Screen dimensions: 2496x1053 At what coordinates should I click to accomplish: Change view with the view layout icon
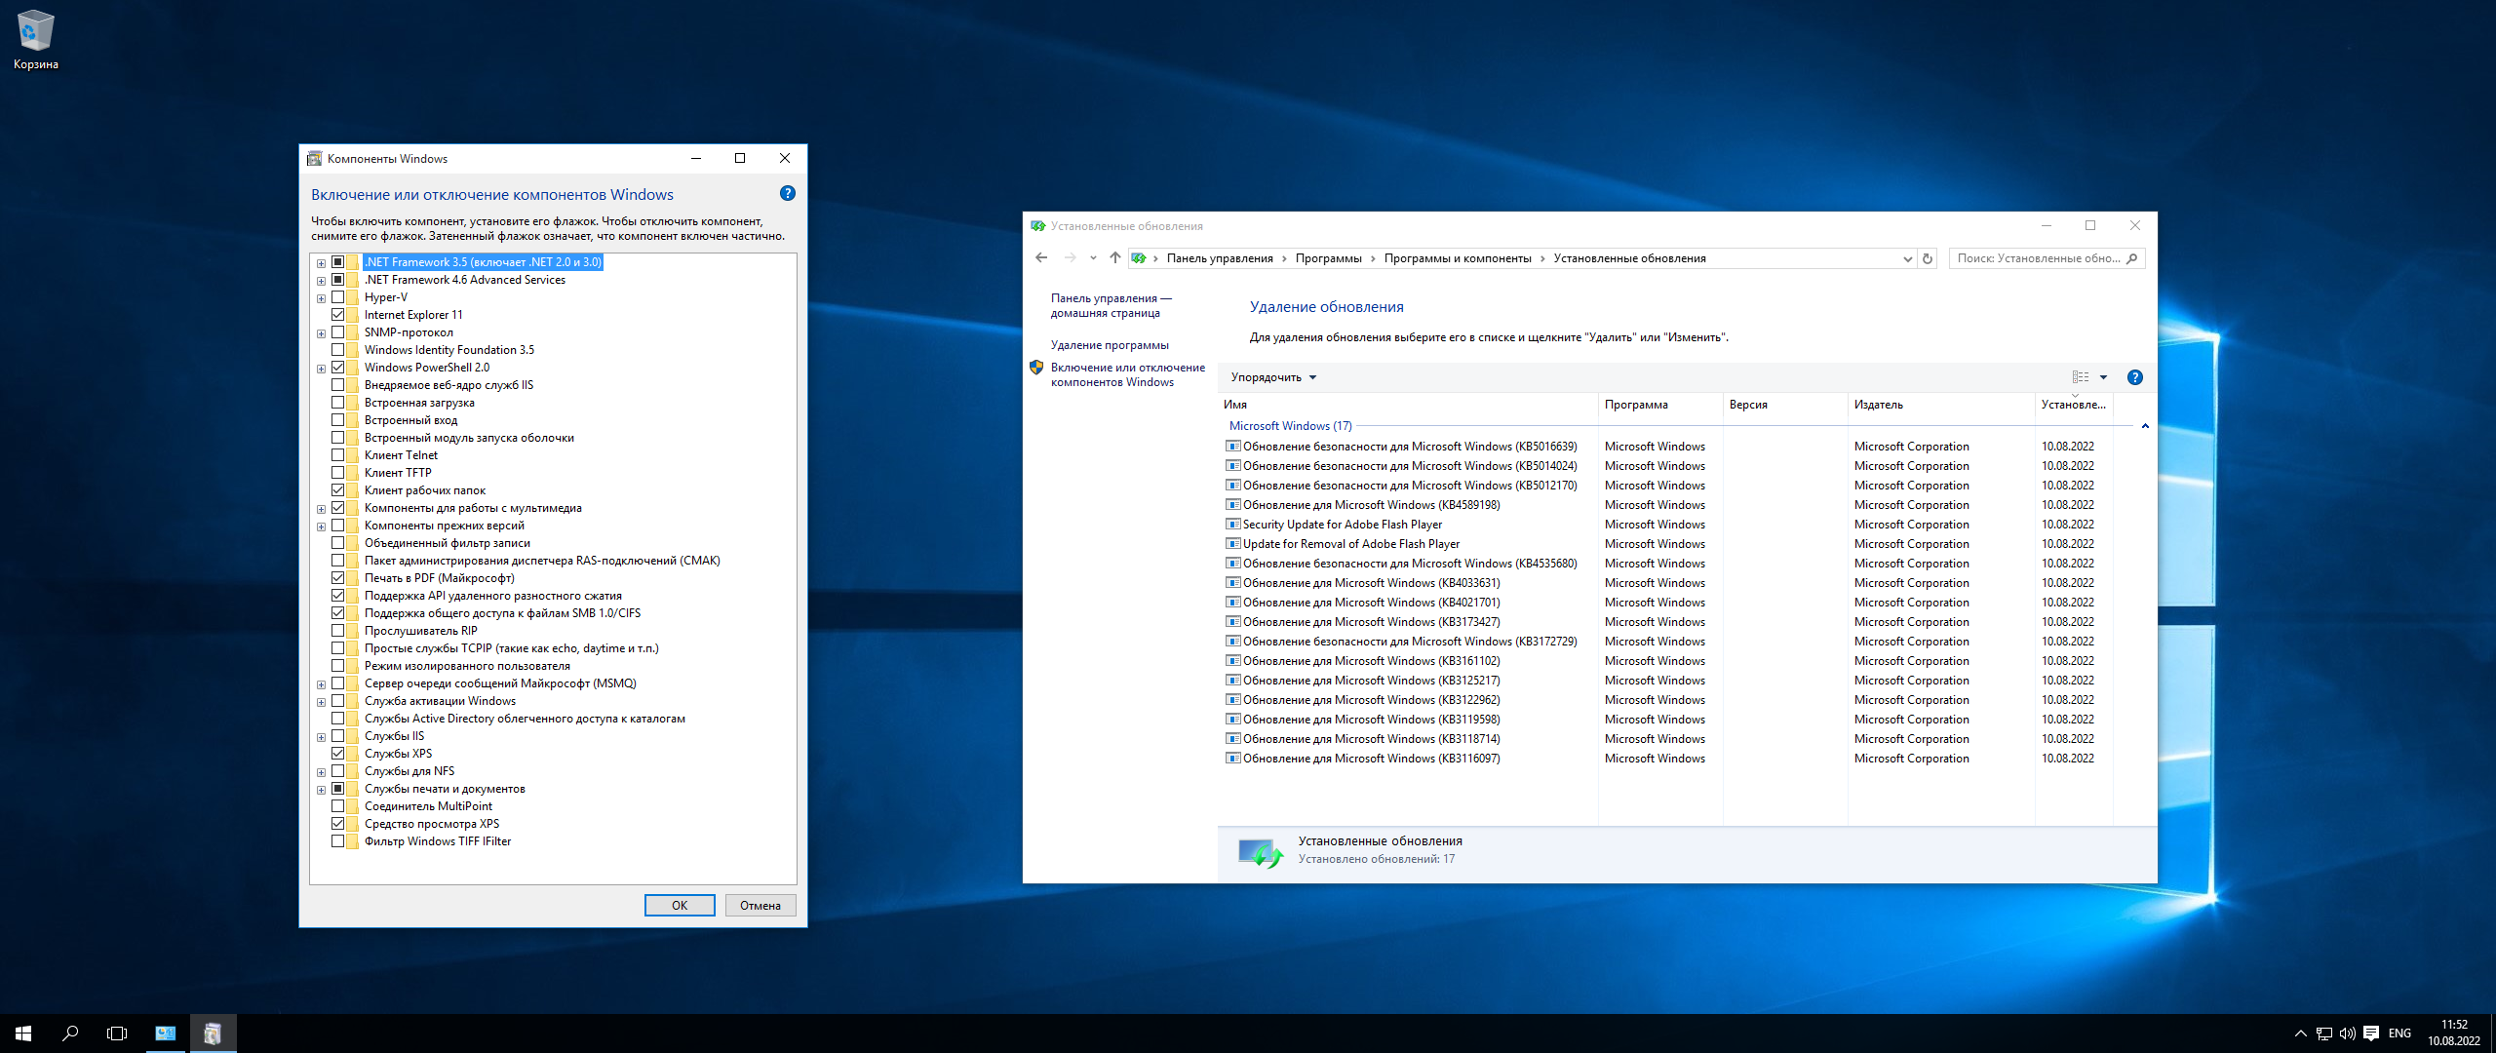pos(2081,377)
